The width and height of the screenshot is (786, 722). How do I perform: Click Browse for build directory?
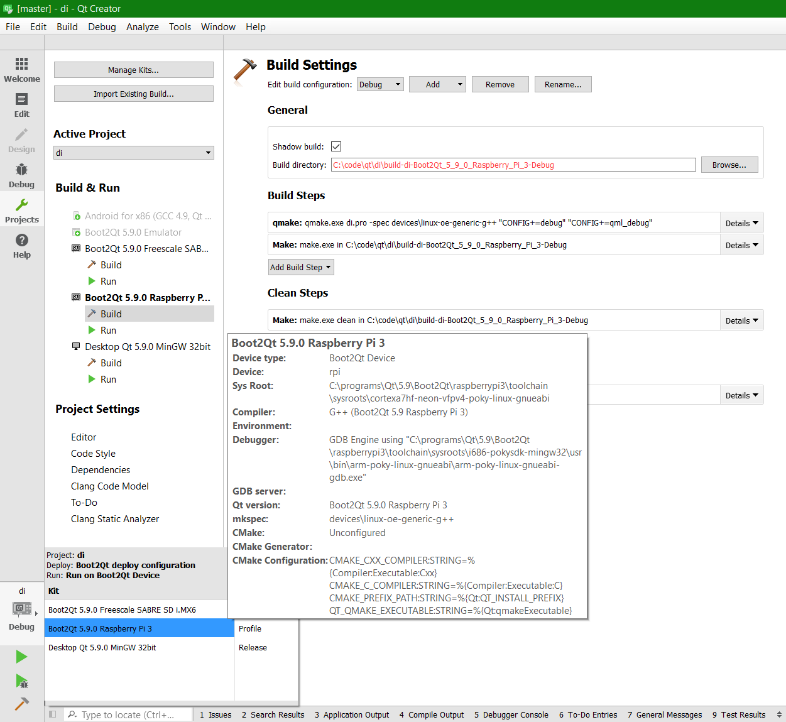(729, 165)
